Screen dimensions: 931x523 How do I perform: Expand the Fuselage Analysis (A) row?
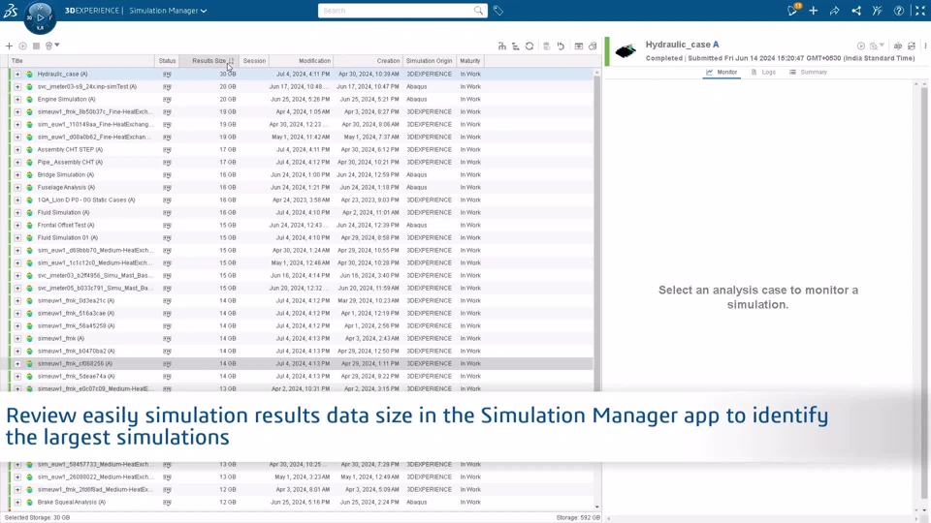click(x=17, y=187)
